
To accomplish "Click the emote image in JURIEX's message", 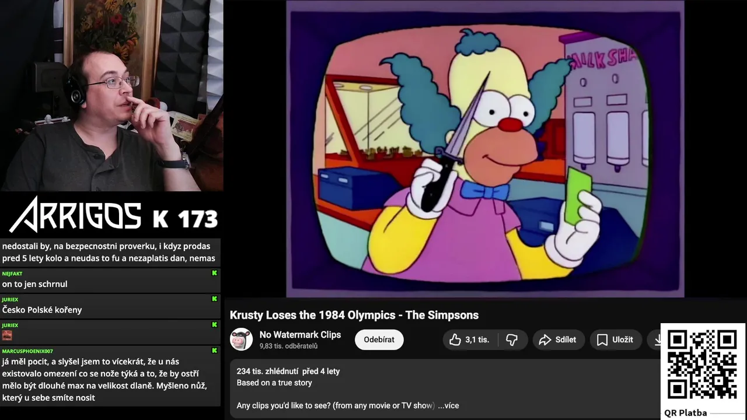I will (7, 335).
